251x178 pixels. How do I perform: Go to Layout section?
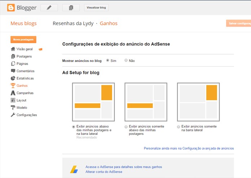(x=21, y=100)
